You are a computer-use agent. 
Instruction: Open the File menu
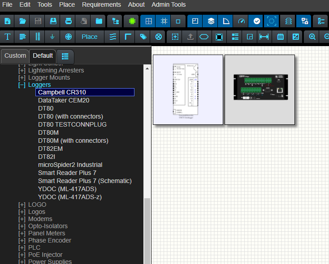7,4
